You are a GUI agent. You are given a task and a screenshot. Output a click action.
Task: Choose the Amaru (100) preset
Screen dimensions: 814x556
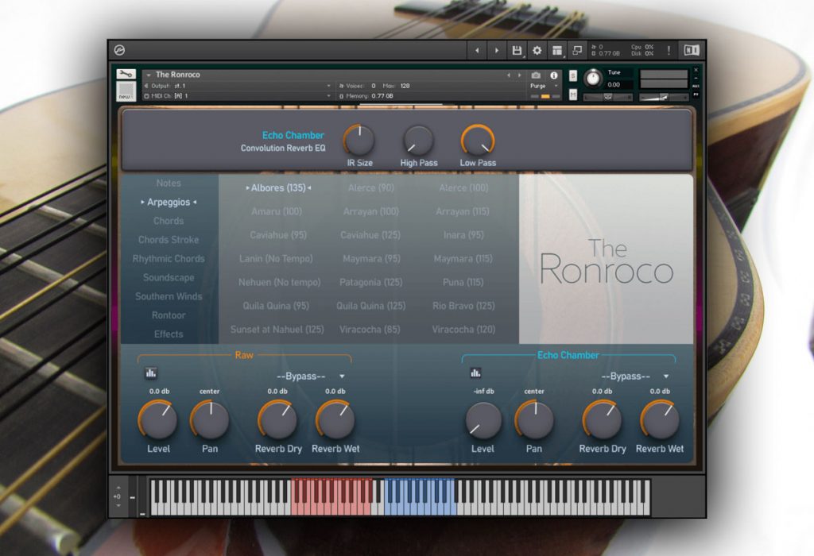[277, 211]
